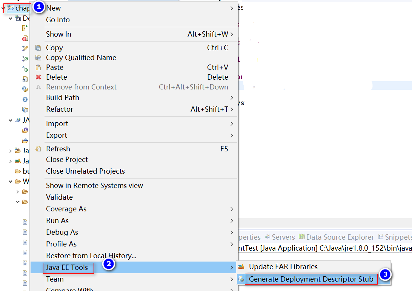The image size is (412, 291).
Task: Switch to the Data Source Explorer tab
Action: (x=336, y=237)
